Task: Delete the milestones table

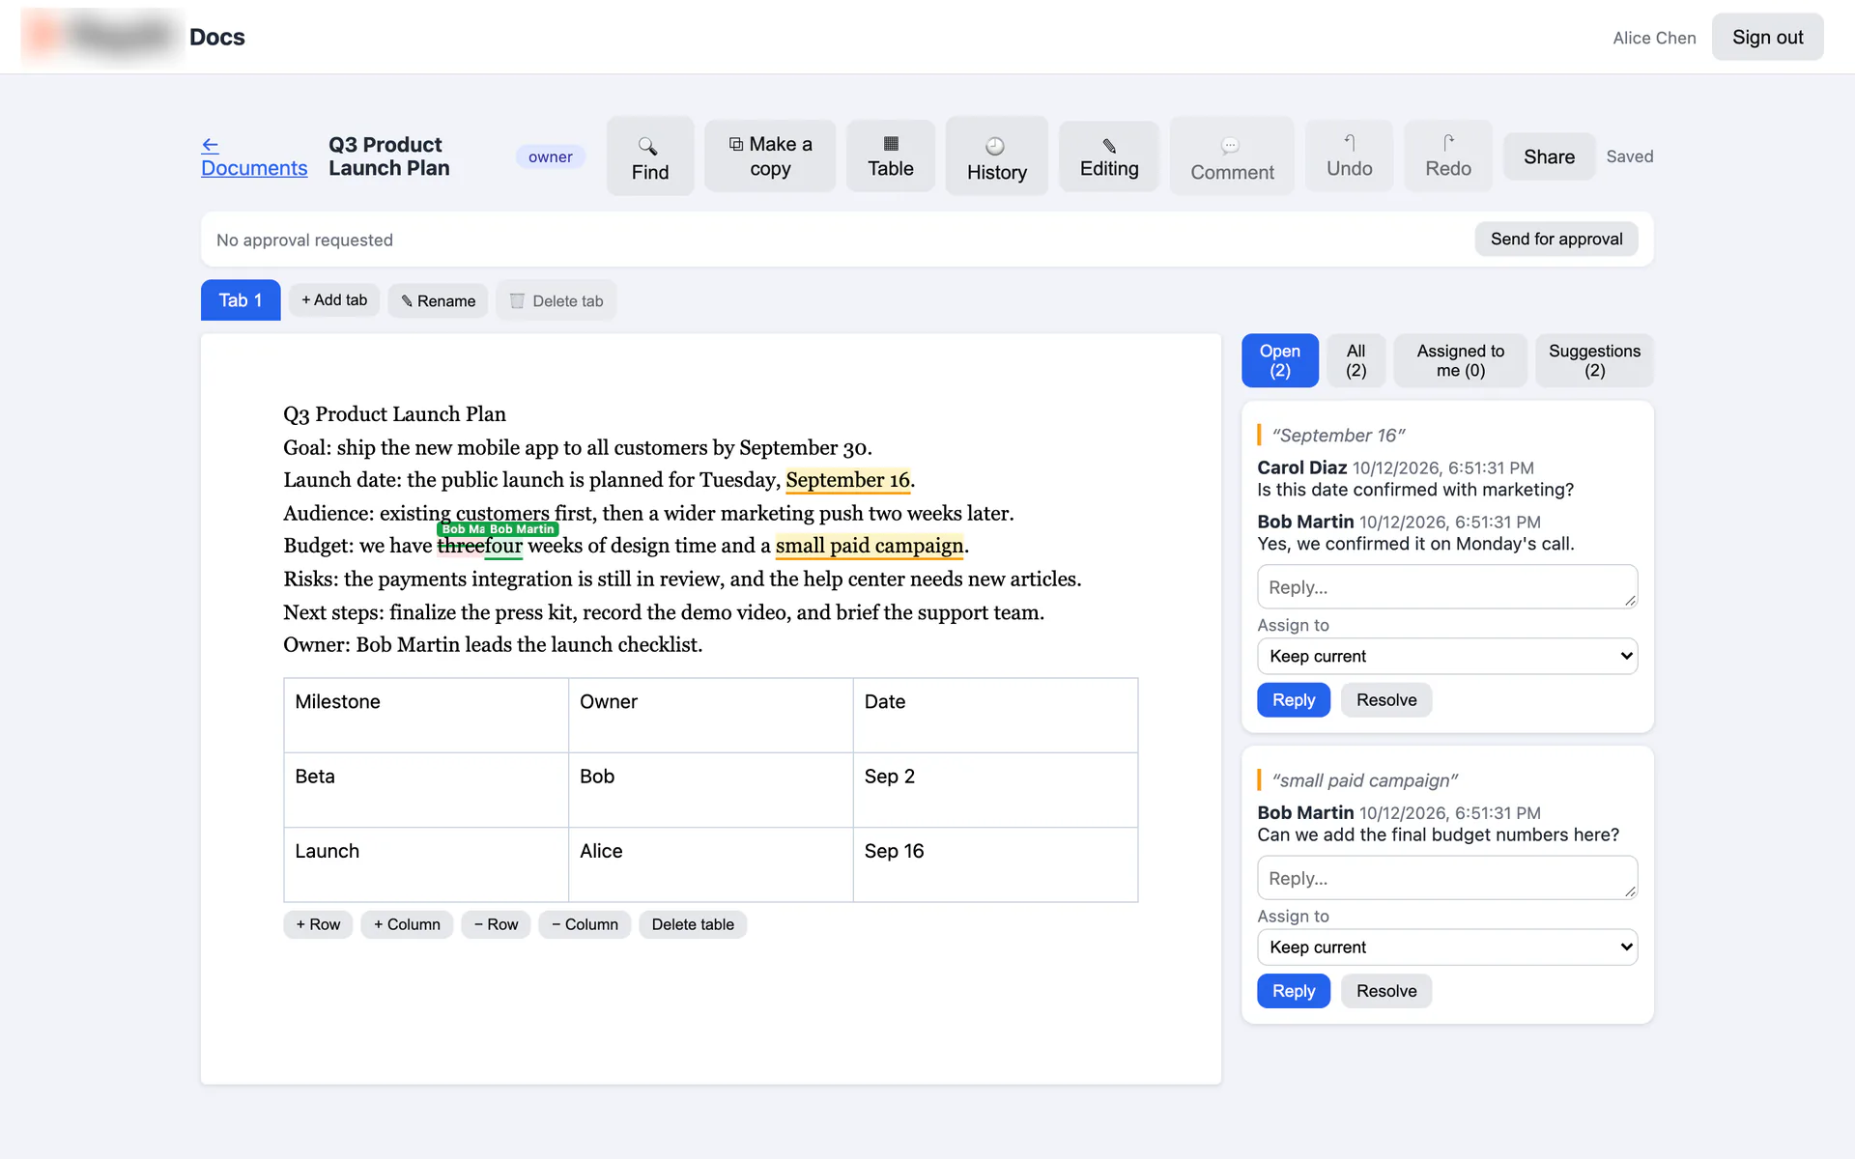Action: coord(693,924)
